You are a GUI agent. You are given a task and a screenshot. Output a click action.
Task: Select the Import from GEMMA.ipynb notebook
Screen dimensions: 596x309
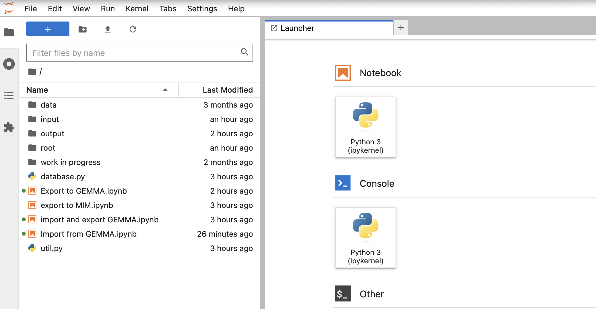[x=89, y=234]
